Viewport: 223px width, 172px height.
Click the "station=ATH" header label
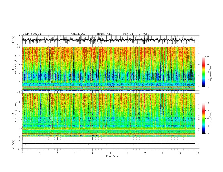point(104,34)
